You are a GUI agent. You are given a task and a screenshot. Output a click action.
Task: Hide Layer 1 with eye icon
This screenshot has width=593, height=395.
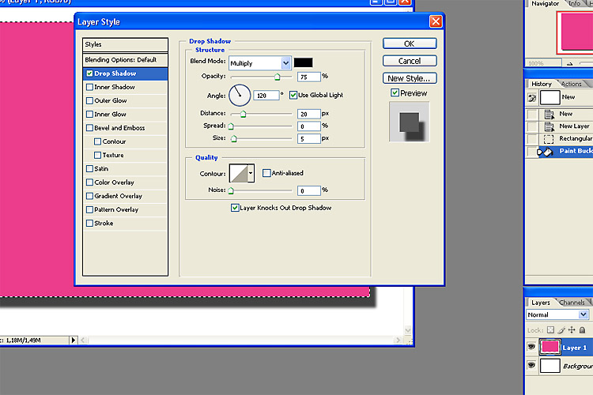pos(531,347)
